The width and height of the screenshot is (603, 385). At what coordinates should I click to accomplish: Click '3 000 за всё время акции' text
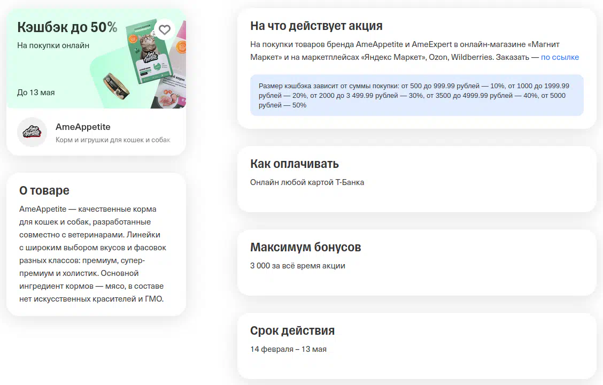pos(297,266)
